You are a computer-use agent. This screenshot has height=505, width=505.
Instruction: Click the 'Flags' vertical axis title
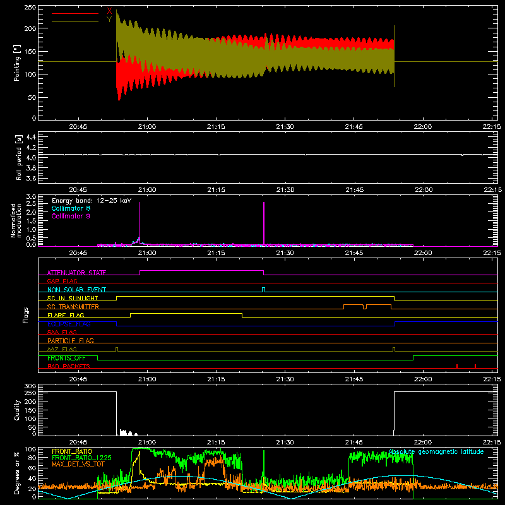coord(25,315)
